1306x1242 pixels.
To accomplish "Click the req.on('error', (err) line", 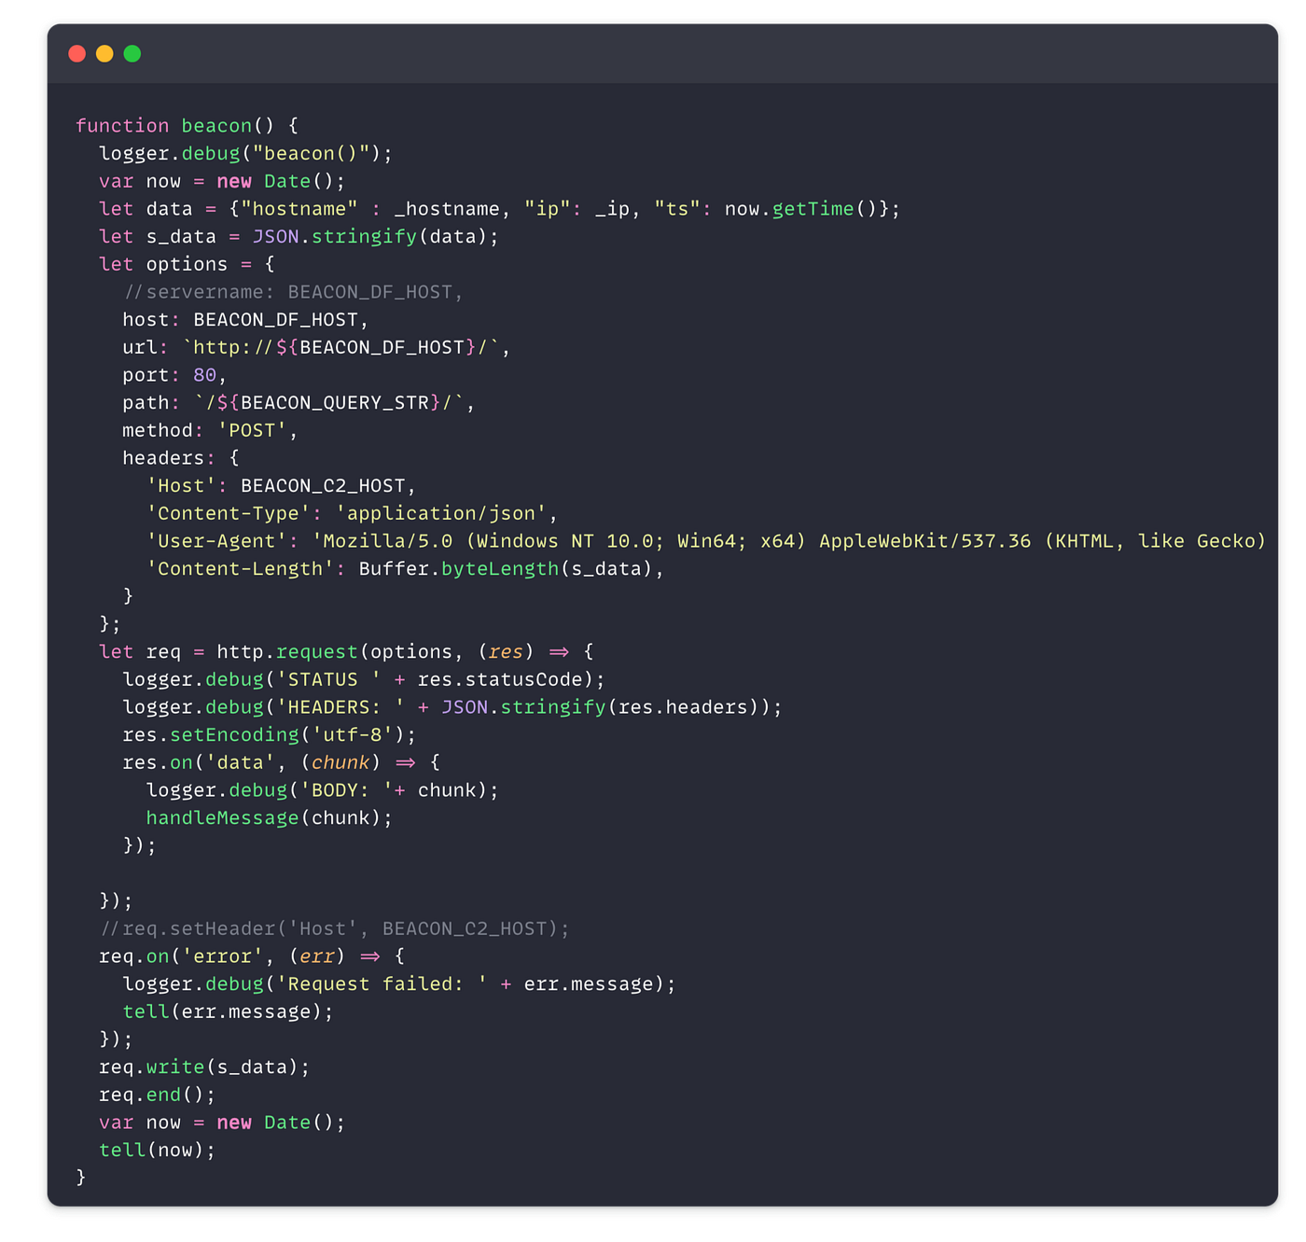I will coord(252,956).
